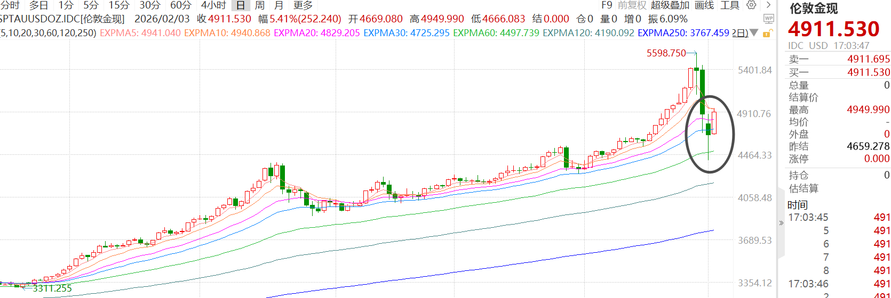Open 画线 drawing tools

[705, 5]
